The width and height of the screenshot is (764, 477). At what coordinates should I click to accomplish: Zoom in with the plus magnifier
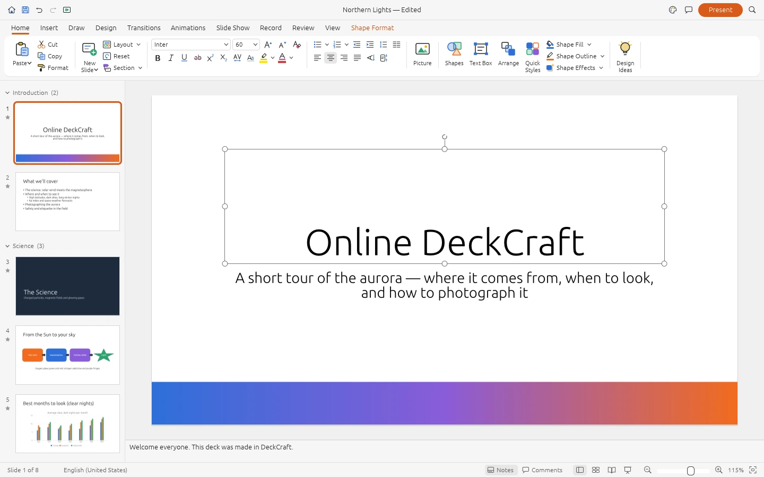pos(718,470)
